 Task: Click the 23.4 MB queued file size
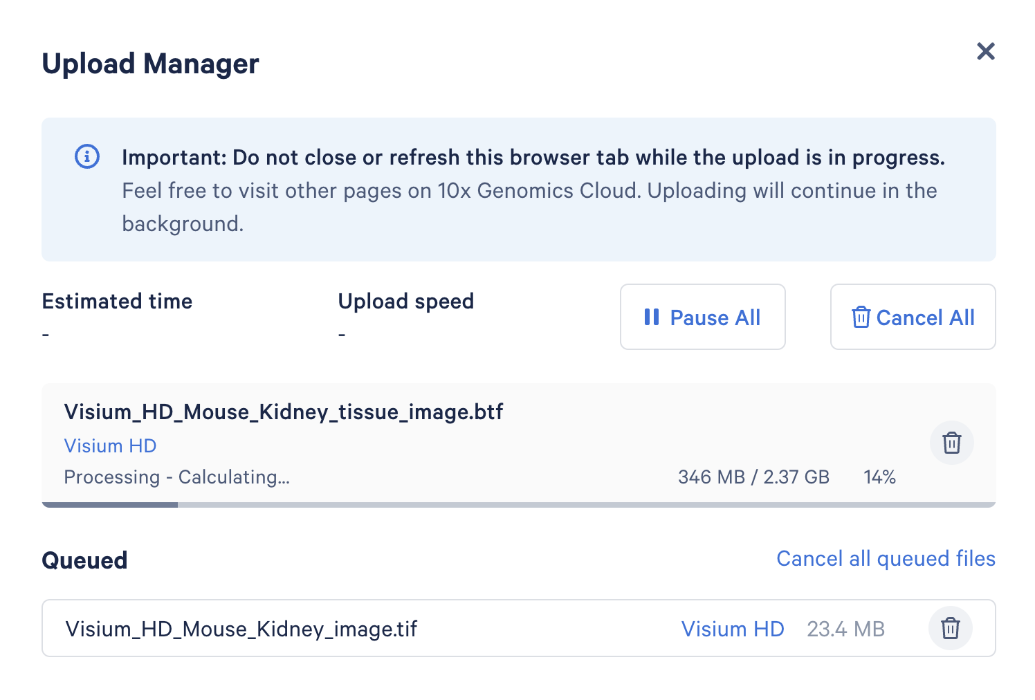click(845, 629)
